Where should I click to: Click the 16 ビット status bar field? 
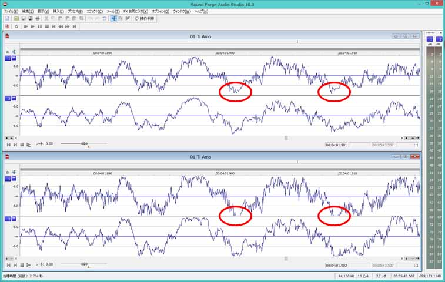coord(363,276)
